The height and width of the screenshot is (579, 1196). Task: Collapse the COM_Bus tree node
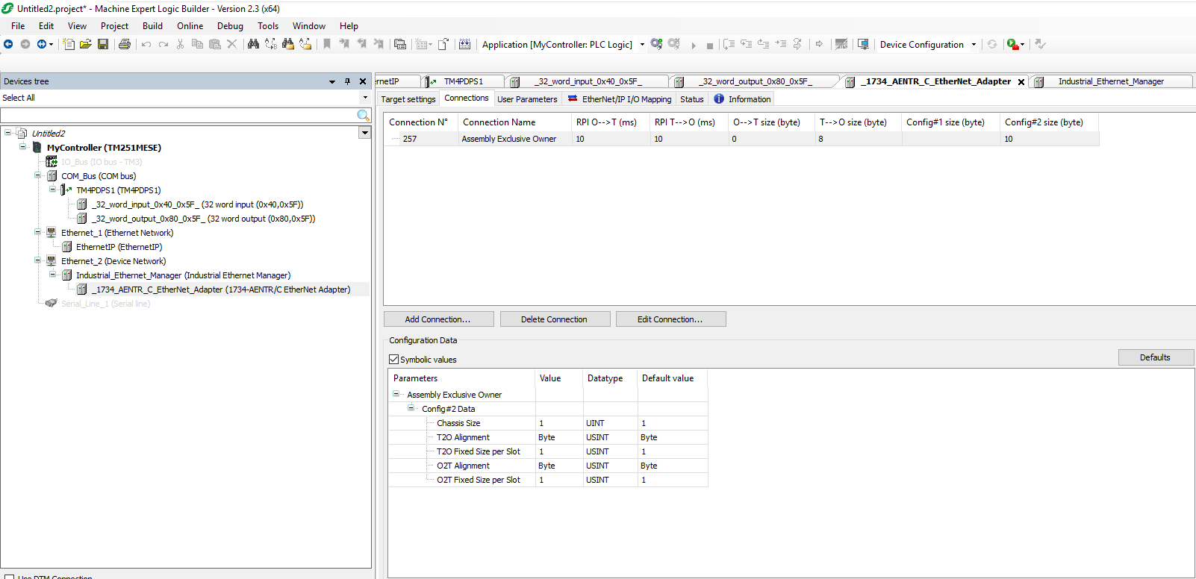pyautogui.click(x=37, y=176)
